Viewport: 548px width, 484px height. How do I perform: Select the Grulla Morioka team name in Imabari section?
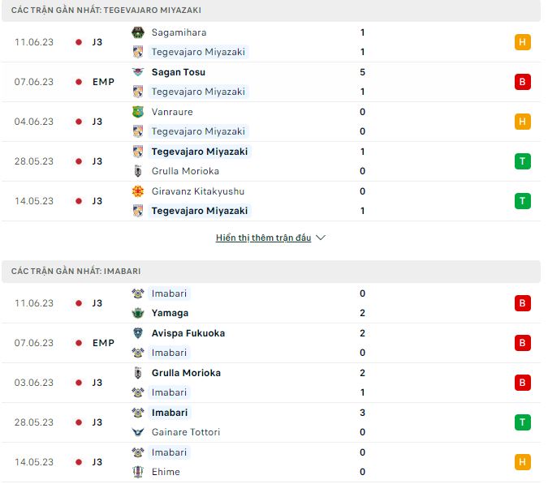[x=186, y=373]
